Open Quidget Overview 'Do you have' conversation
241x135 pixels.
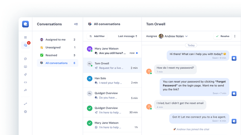click(x=112, y=95)
